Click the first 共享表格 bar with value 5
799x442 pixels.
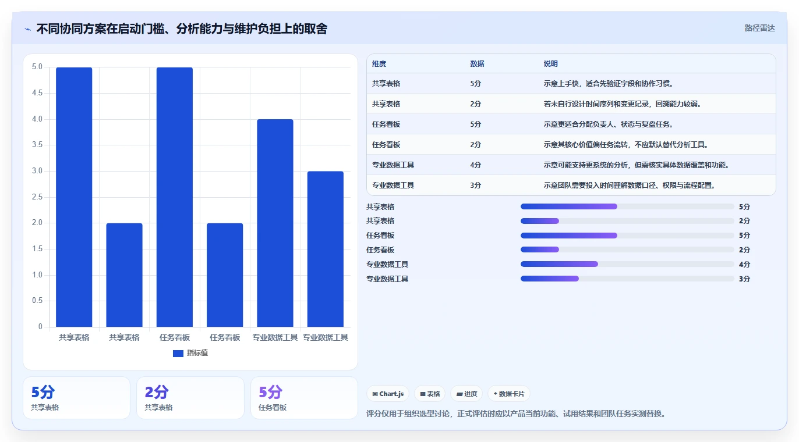point(74,197)
